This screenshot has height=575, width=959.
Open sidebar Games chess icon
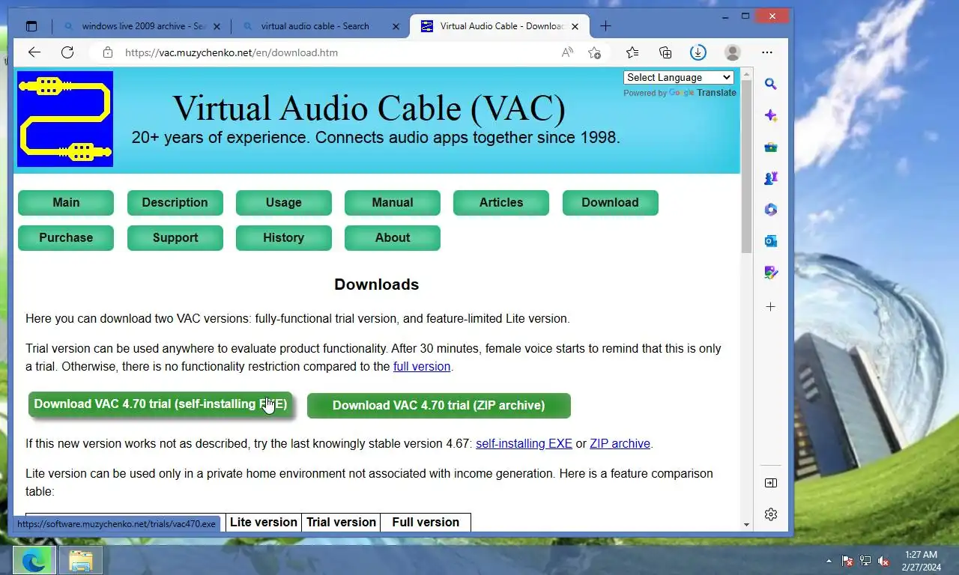(x=771, y=178)
